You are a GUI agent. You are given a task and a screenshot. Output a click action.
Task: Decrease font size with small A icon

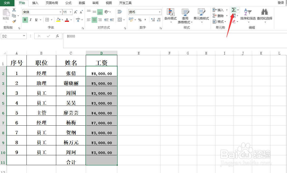tap(81, 12)
